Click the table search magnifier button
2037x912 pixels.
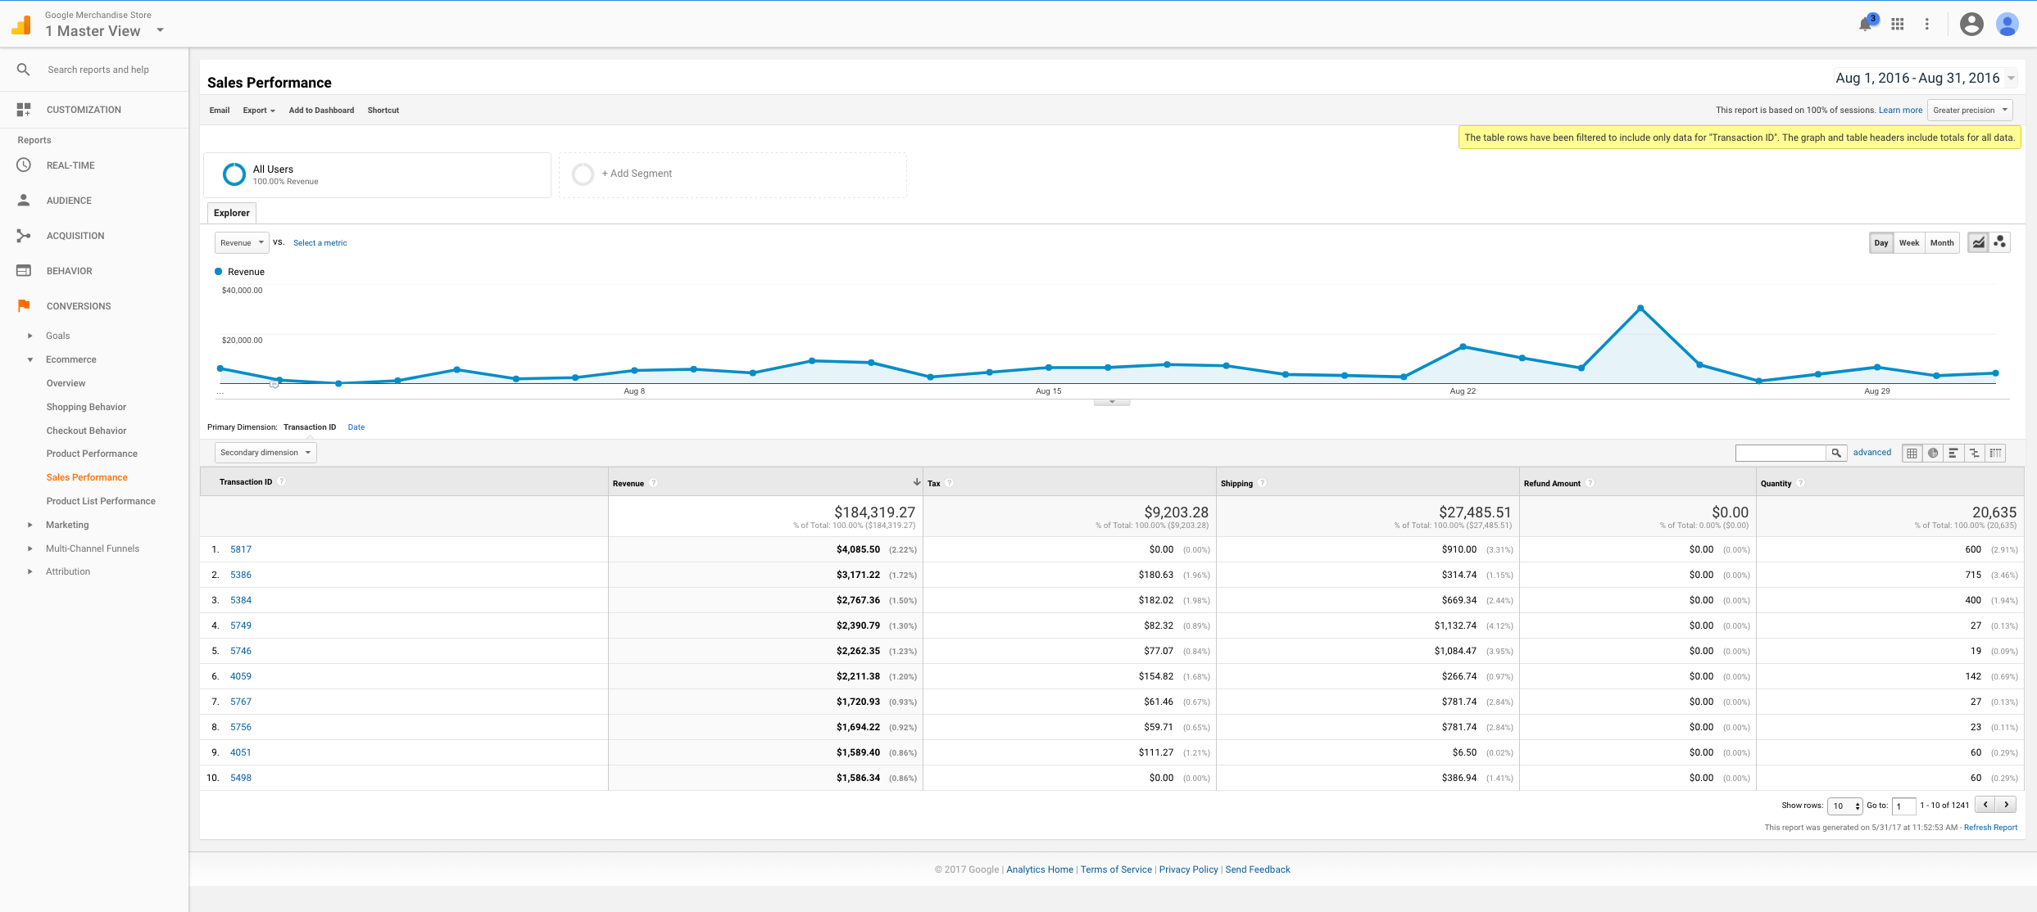click(x=1836, y=453)
